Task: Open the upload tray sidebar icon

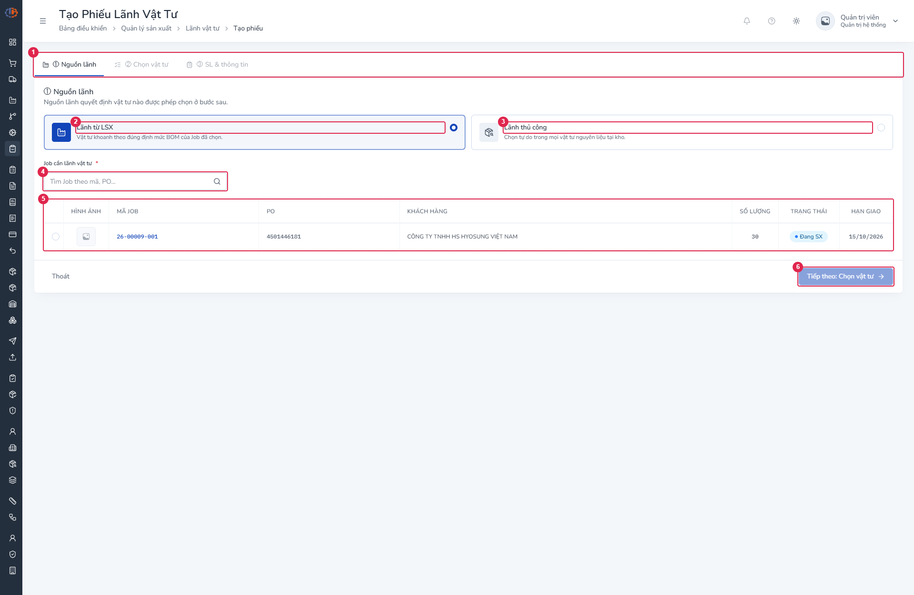Action: coord(12,357)
